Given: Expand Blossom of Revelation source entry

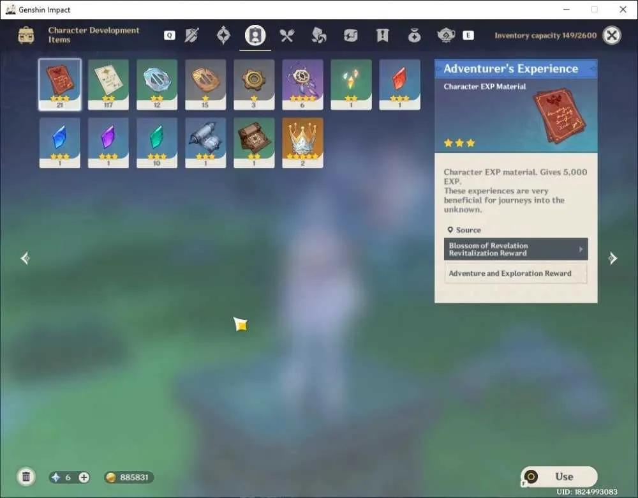Looking at the screenshot, I should pyautogui.click(x=516, y=249).
